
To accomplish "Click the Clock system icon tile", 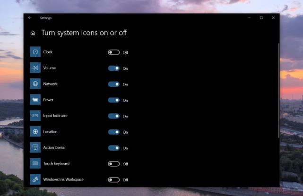I will (x=35, y=52).
